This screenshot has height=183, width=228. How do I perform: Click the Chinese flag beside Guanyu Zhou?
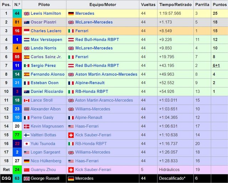[27, 170]
